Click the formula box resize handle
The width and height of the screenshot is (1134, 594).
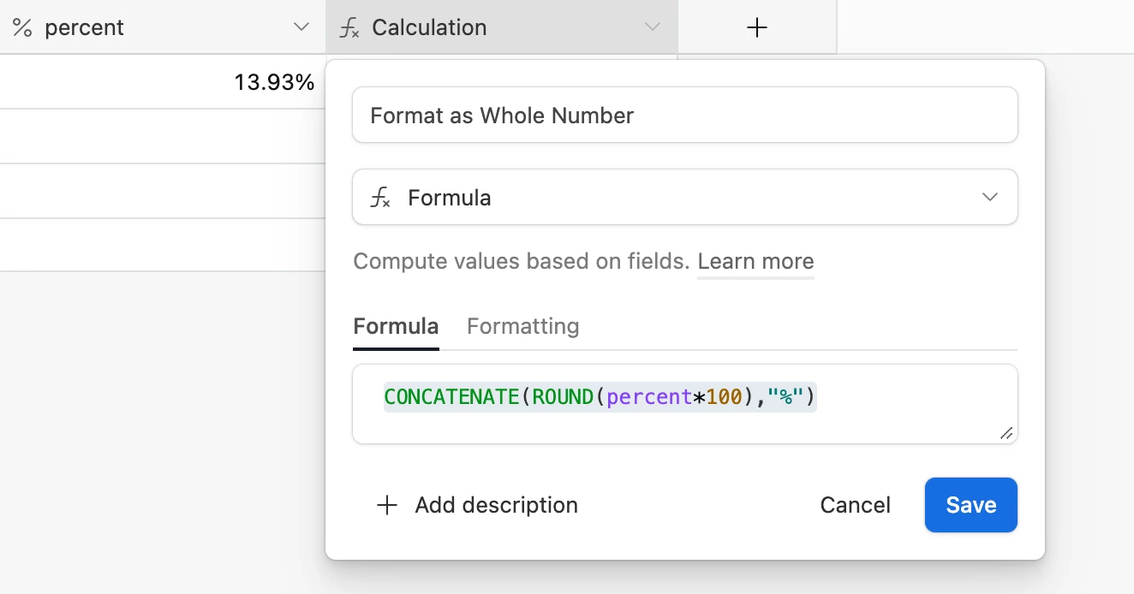tap(1006, 433)
